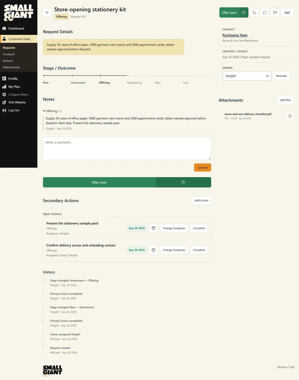This screenshot has height=380, width=299.
Task: Click the Log Out icon
Action: point(4,110)
